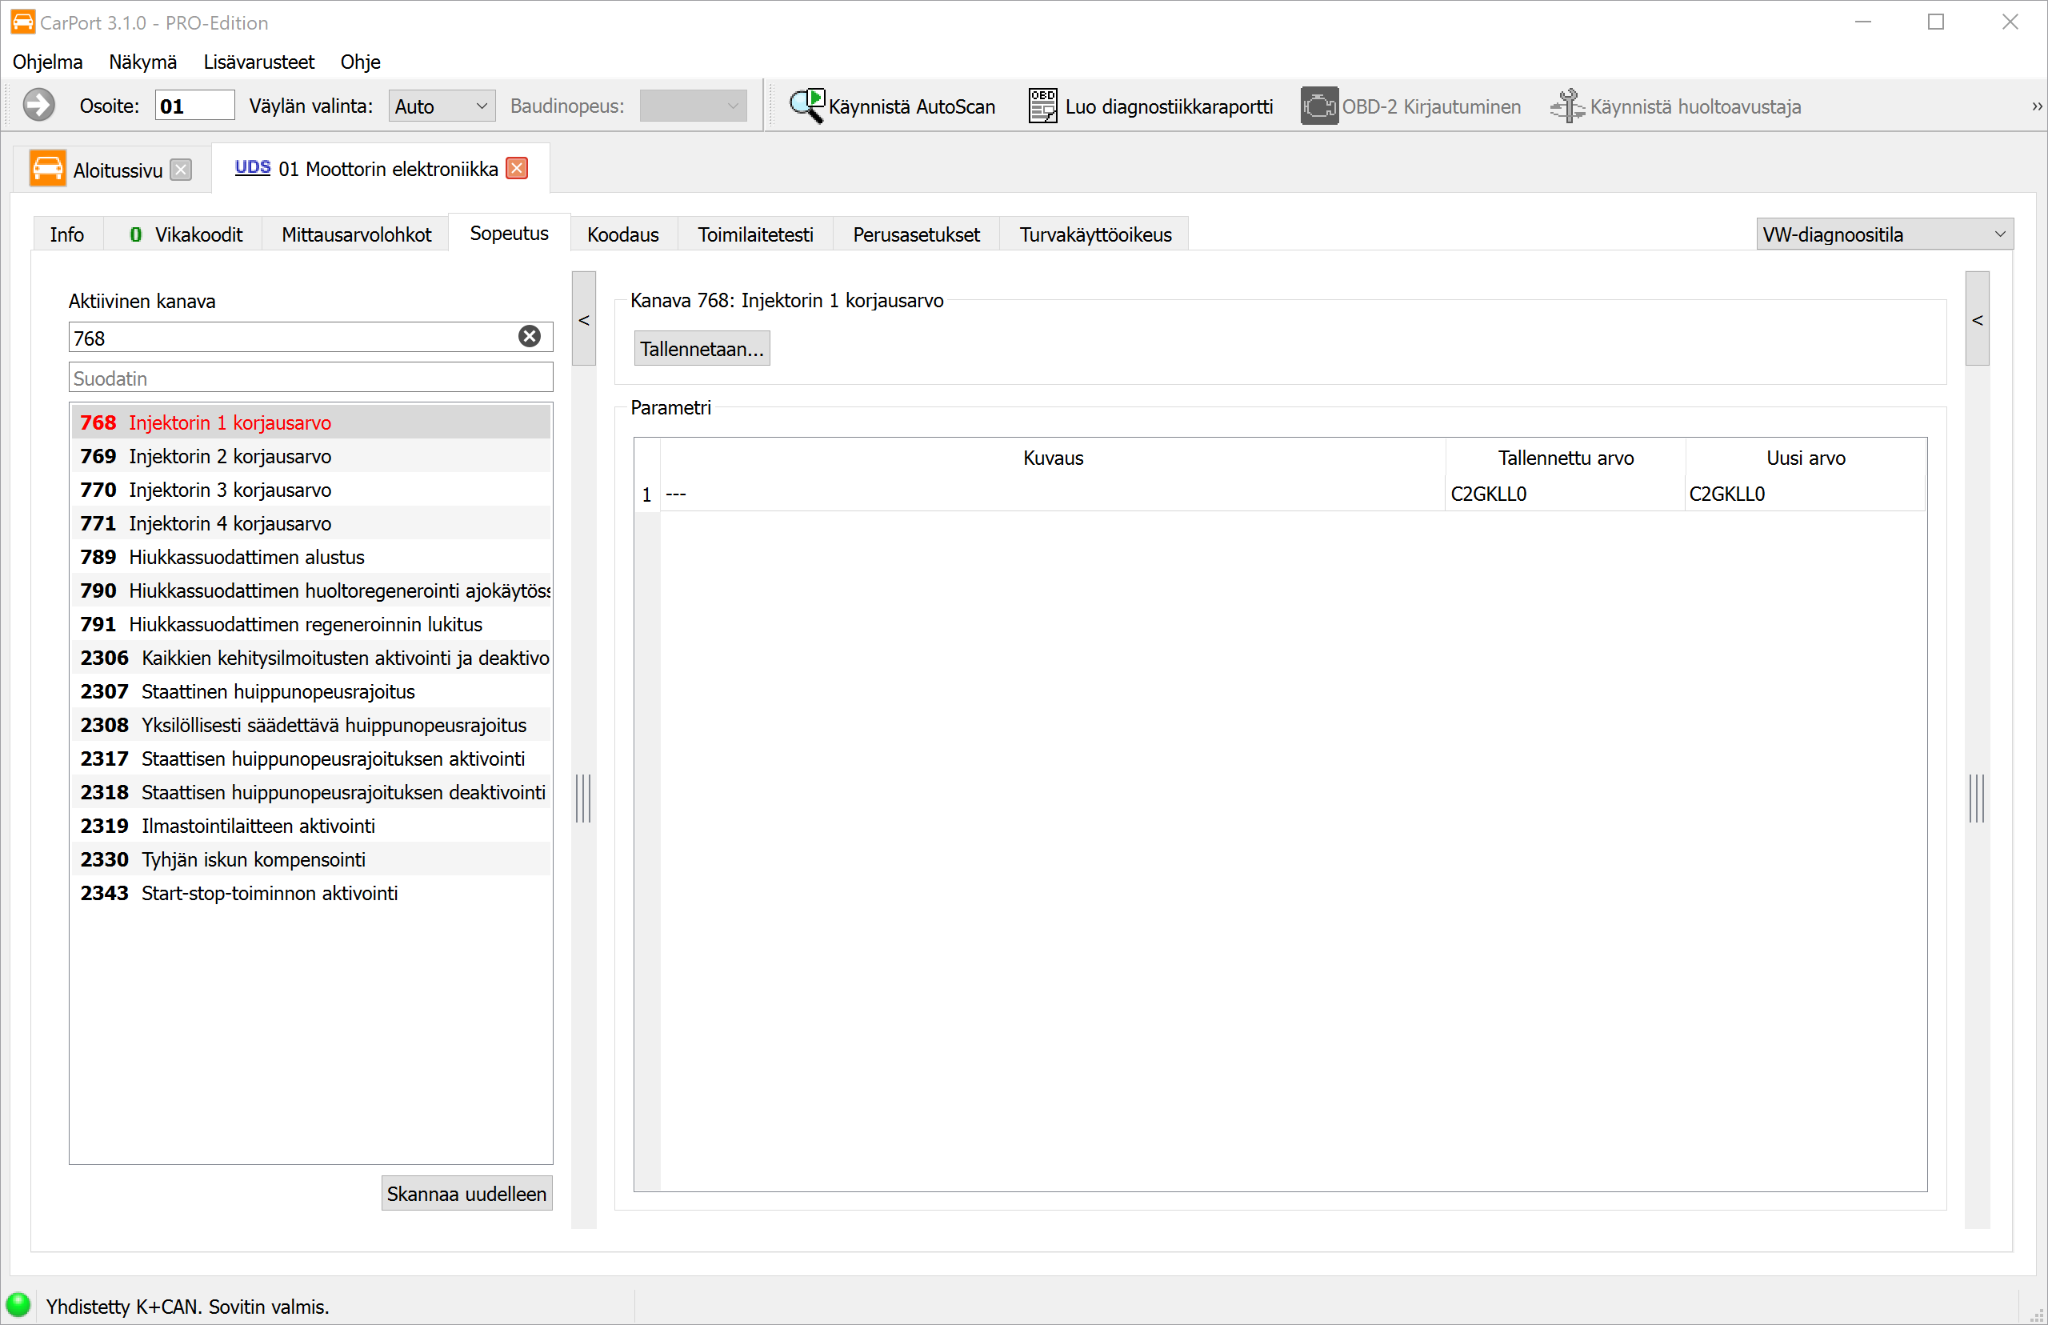Viewport: 2048px width, 1325px height.
Task: Click the vertical splitter handle between panels
Action: point(583,799)
